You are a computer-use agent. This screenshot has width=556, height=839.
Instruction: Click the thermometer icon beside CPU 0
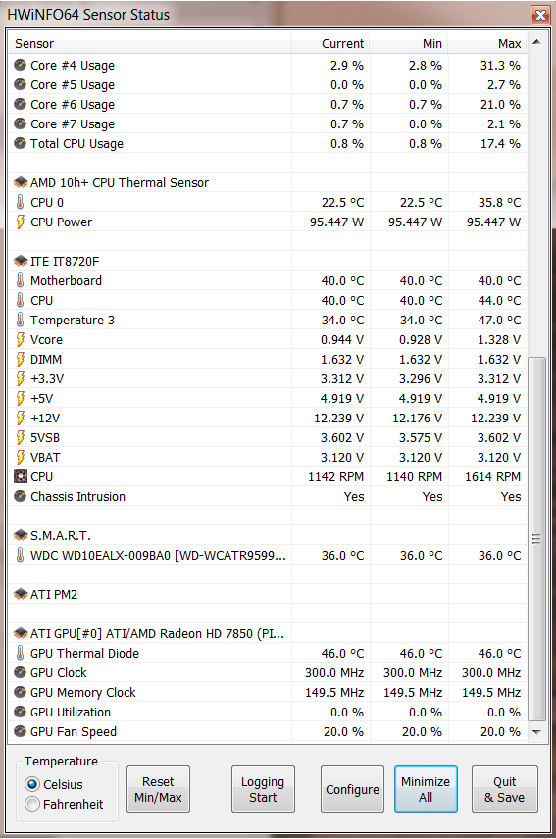click(20, 202)
